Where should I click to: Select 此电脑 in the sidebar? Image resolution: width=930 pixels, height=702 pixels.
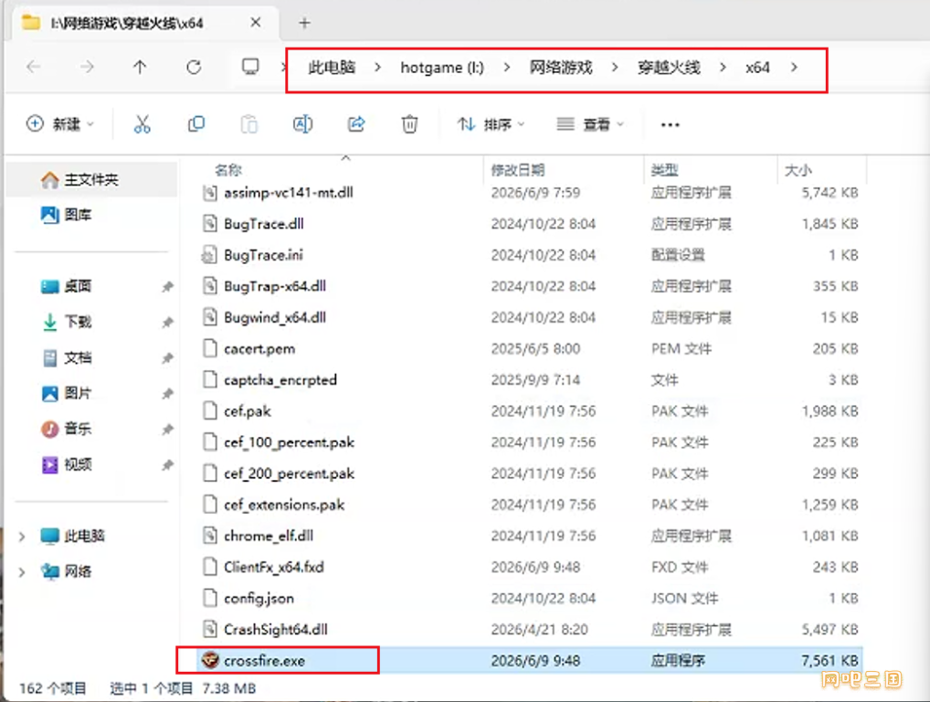[72, 537]
